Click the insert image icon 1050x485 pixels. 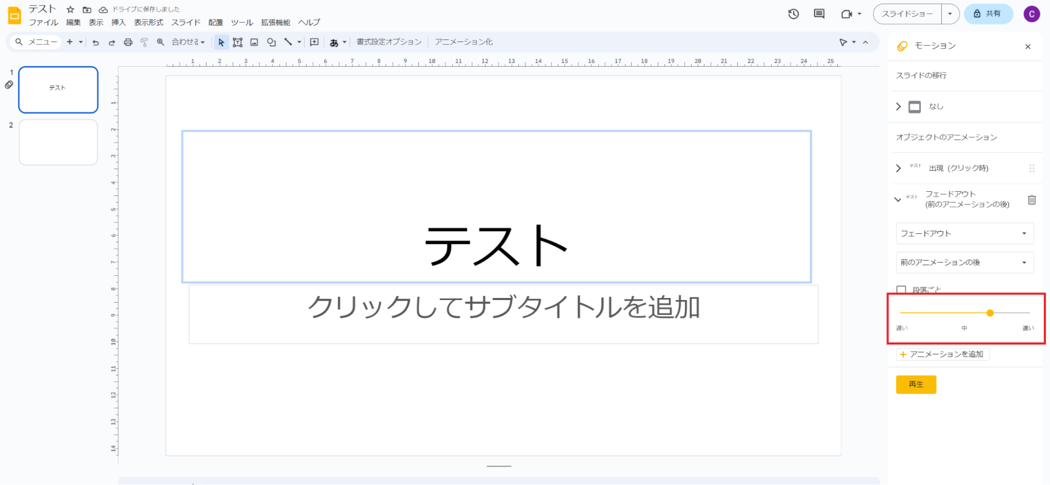pos(254,43)
